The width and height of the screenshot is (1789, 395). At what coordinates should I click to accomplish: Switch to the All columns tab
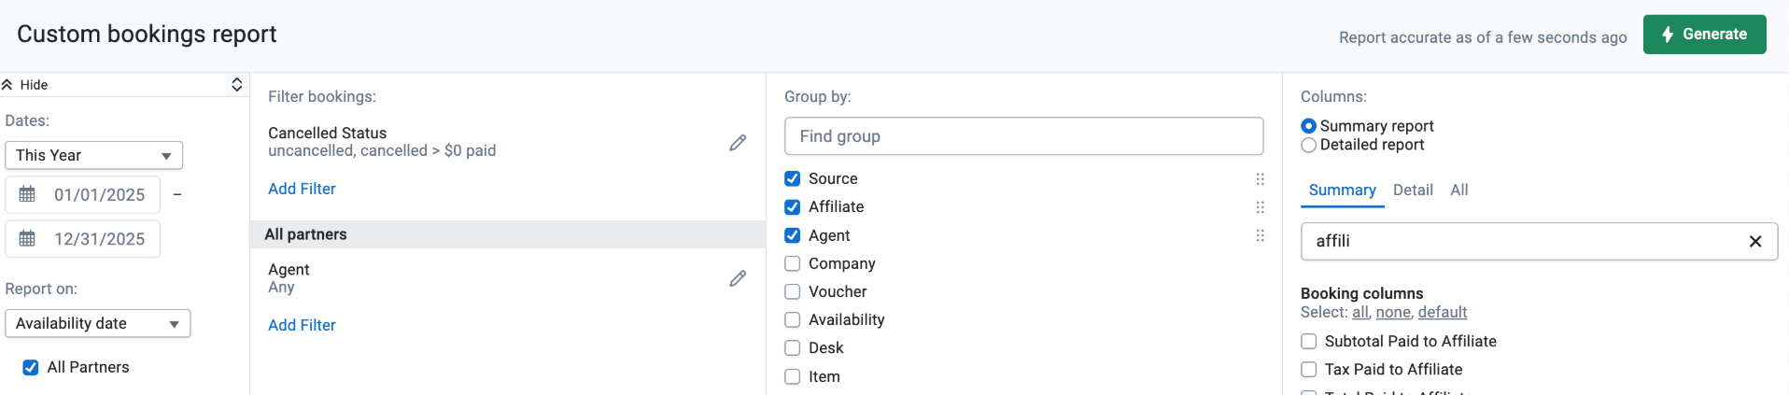point(1458,190)
